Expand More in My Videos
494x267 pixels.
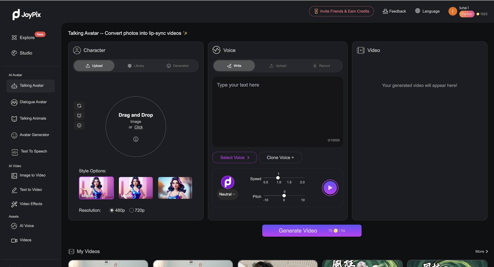[481, 251]
